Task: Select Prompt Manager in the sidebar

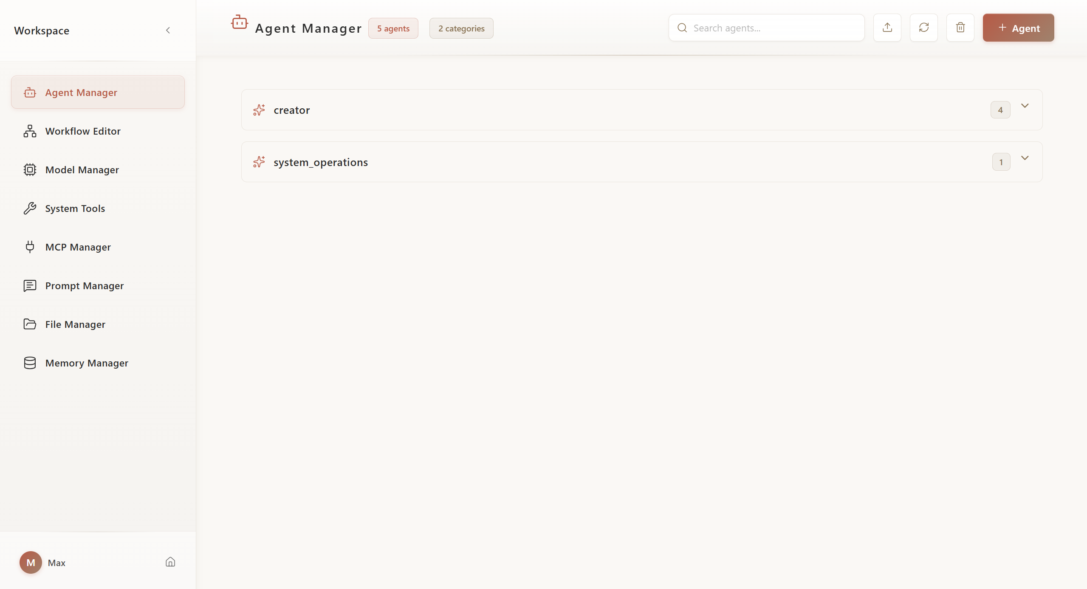Action: coord(85,285)
